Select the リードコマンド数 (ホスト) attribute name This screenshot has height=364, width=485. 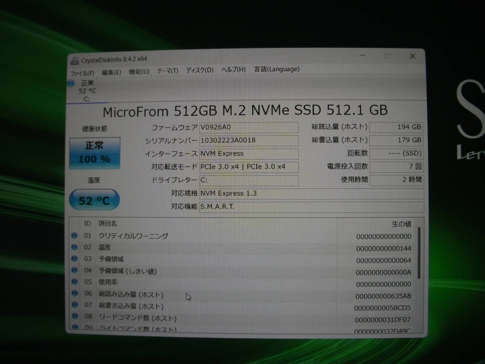pyautogui.click(x=137, y=318)
